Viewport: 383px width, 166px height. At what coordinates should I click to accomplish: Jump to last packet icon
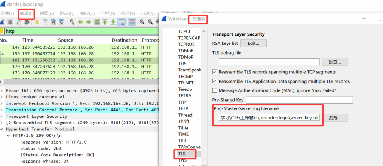[x=113, y=22]
